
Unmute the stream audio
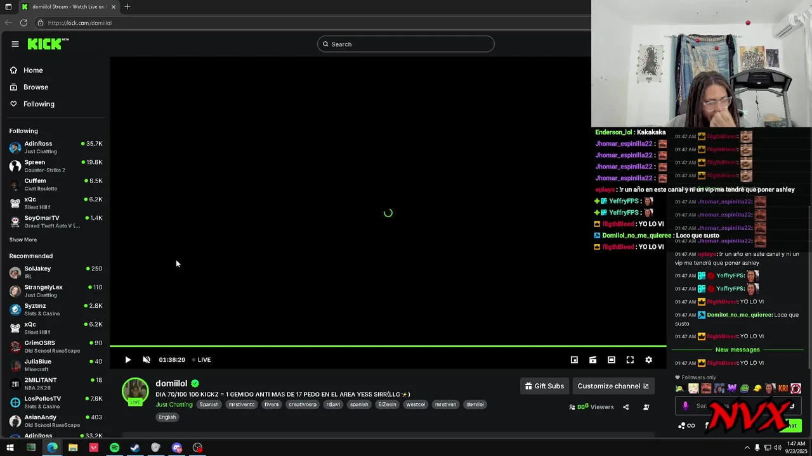point(147,360)
